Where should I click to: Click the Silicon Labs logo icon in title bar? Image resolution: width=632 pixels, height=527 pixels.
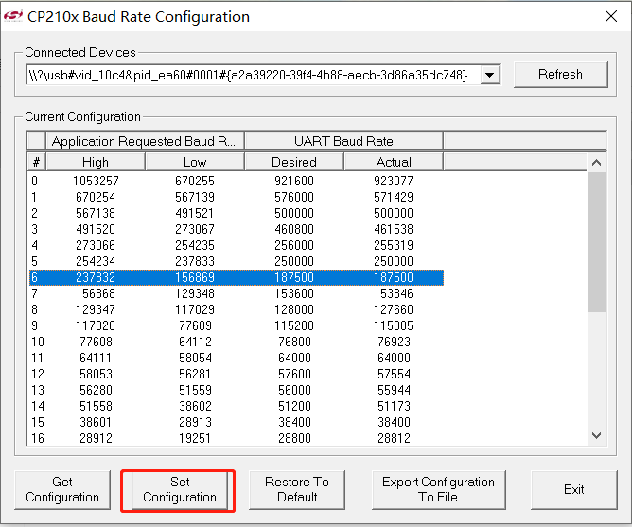point(13,16)
